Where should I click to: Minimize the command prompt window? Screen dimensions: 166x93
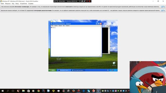pyautogui.click(x=106, y=26)
